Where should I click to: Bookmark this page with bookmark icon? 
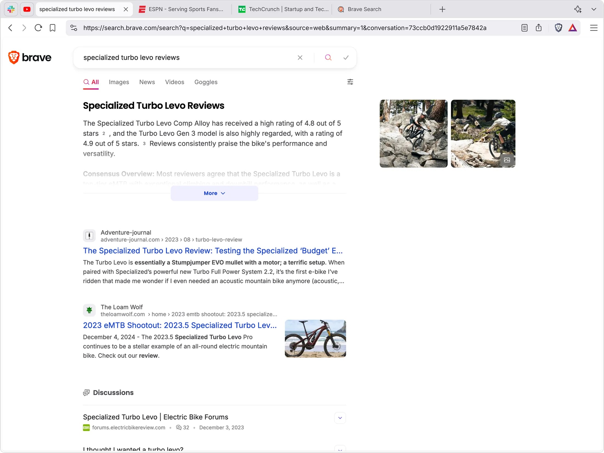coord(52,28)
